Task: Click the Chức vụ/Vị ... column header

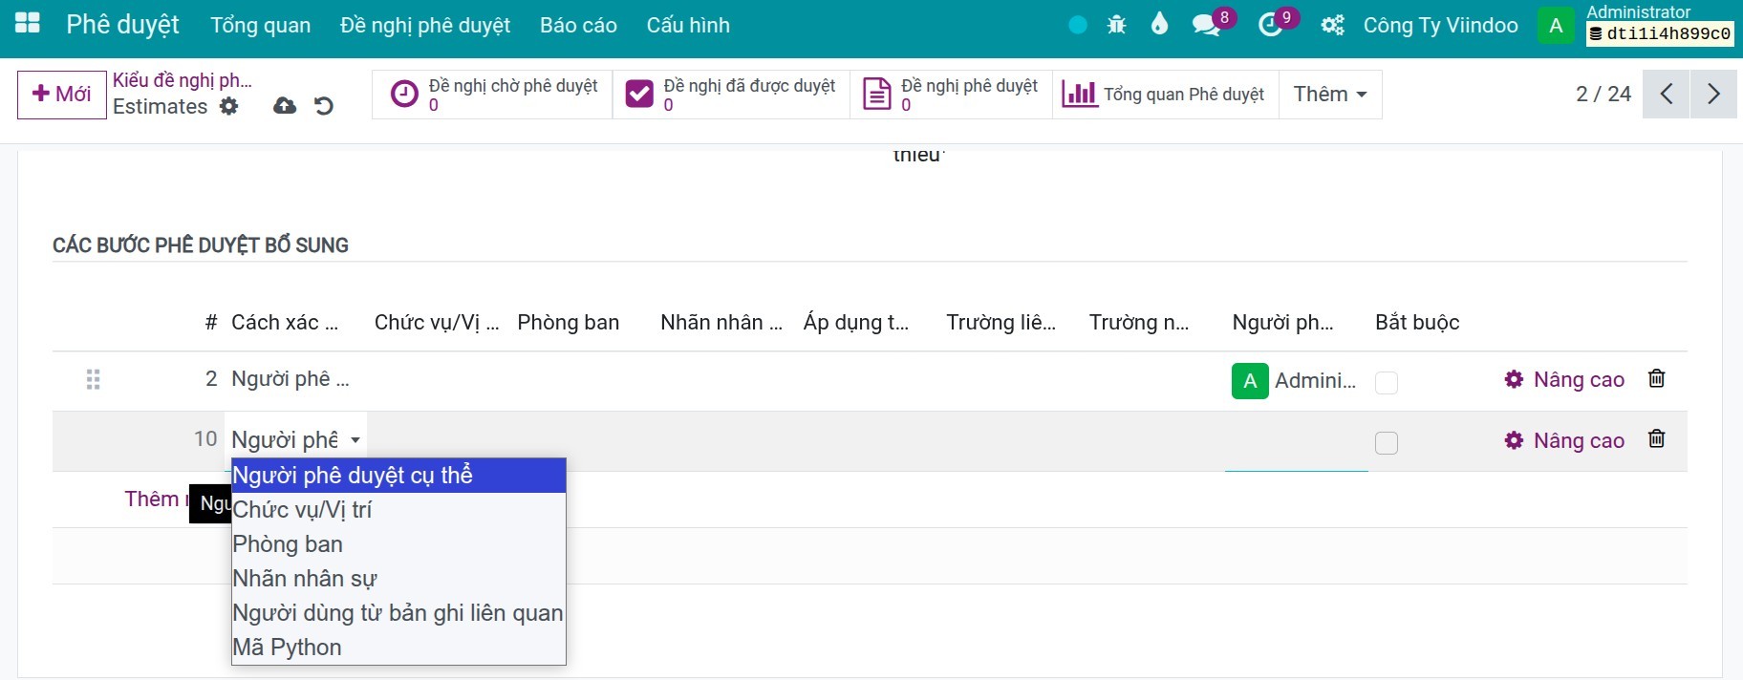Action: tap(437, 323)
